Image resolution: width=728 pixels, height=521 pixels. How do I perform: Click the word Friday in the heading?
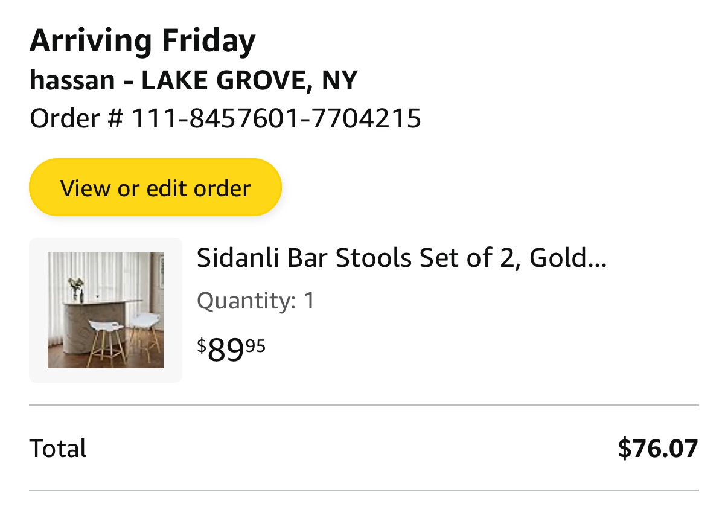point(208,41)
